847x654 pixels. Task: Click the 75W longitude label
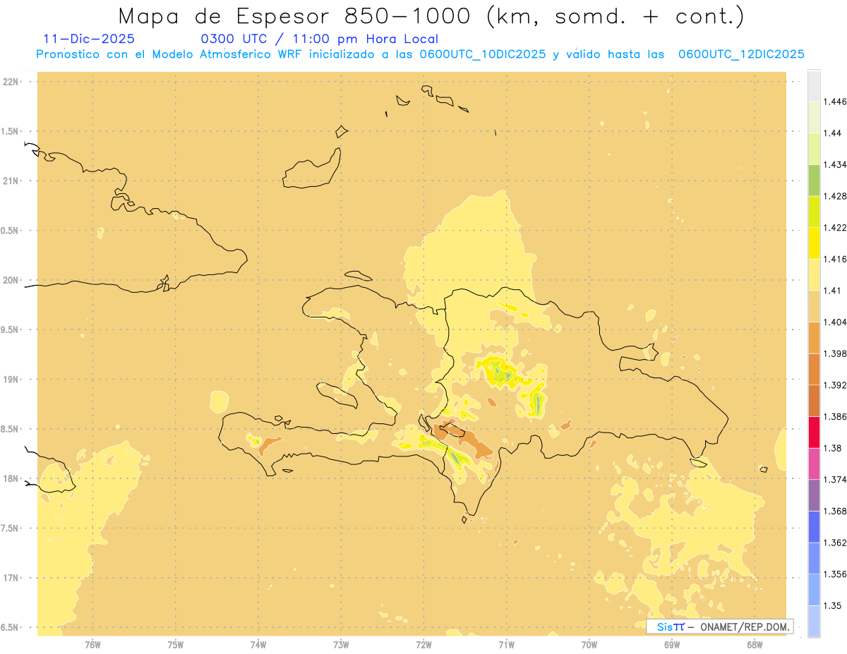point(176,644)
